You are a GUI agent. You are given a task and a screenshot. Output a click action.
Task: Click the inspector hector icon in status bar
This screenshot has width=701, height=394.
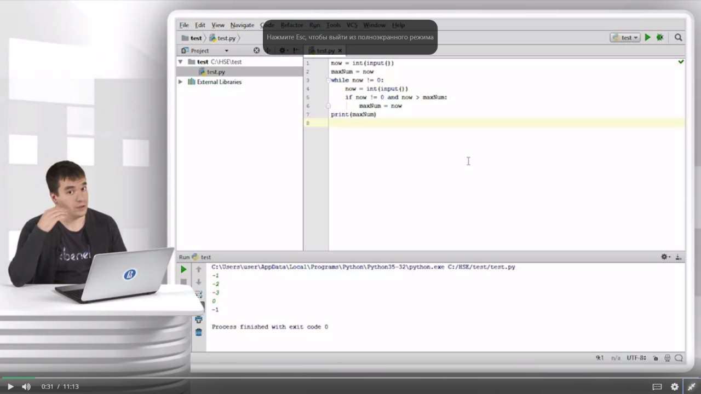[667, 358]
